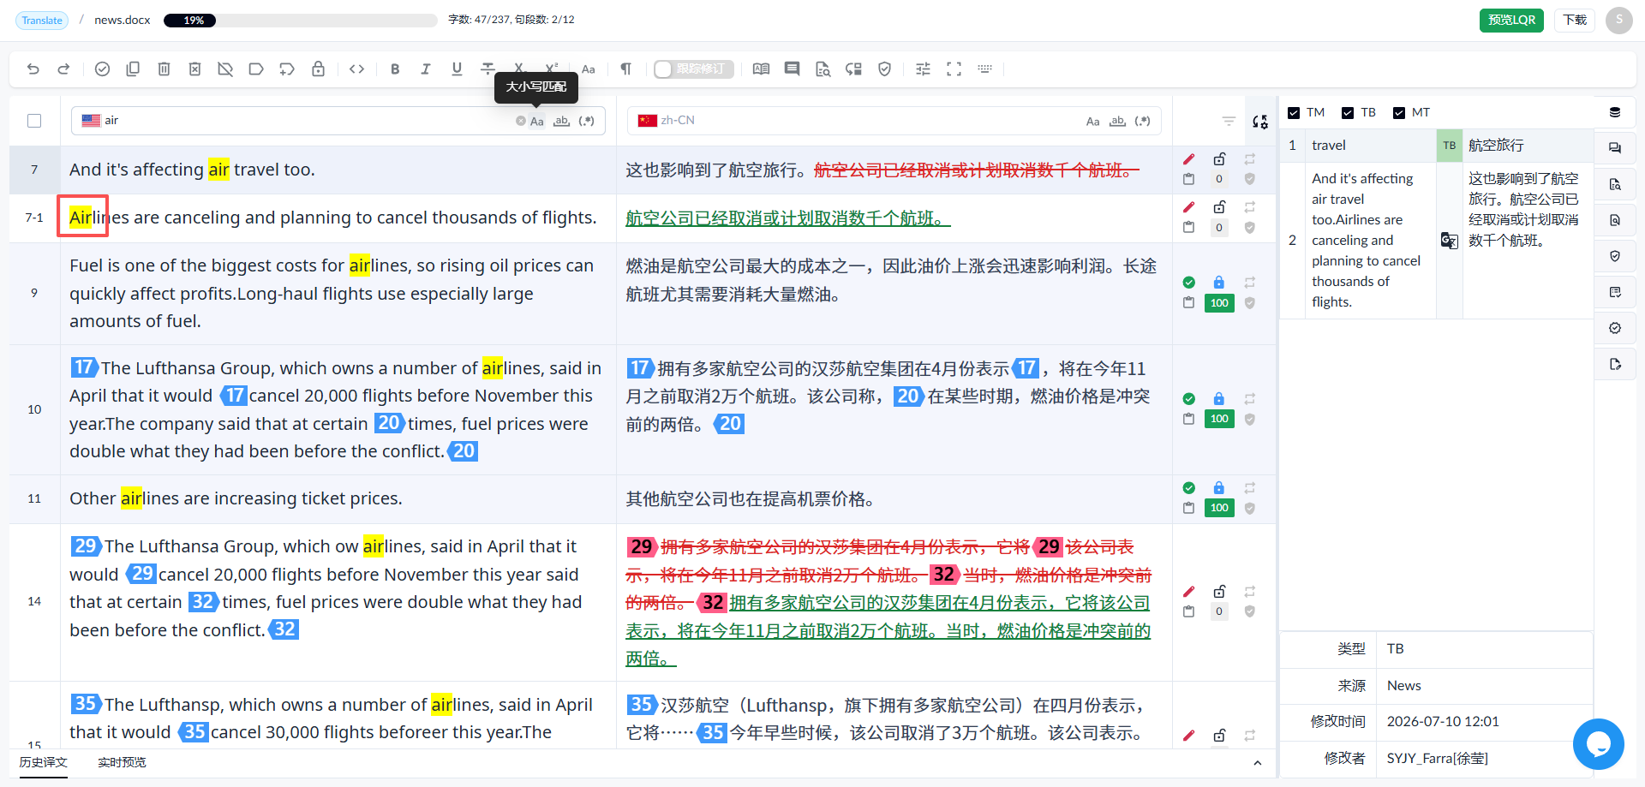1645x787 pixels.
Task: Click the trash can delete icon
Action: coord(164,69)
